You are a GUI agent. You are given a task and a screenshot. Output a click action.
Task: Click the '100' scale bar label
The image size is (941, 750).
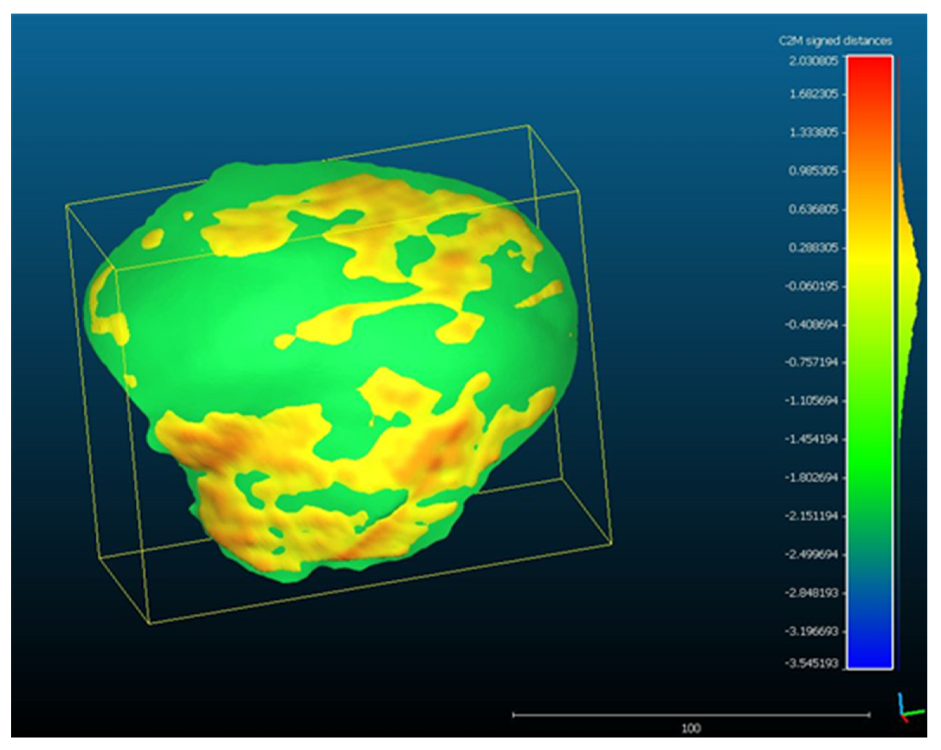click(x=691, y=728)
